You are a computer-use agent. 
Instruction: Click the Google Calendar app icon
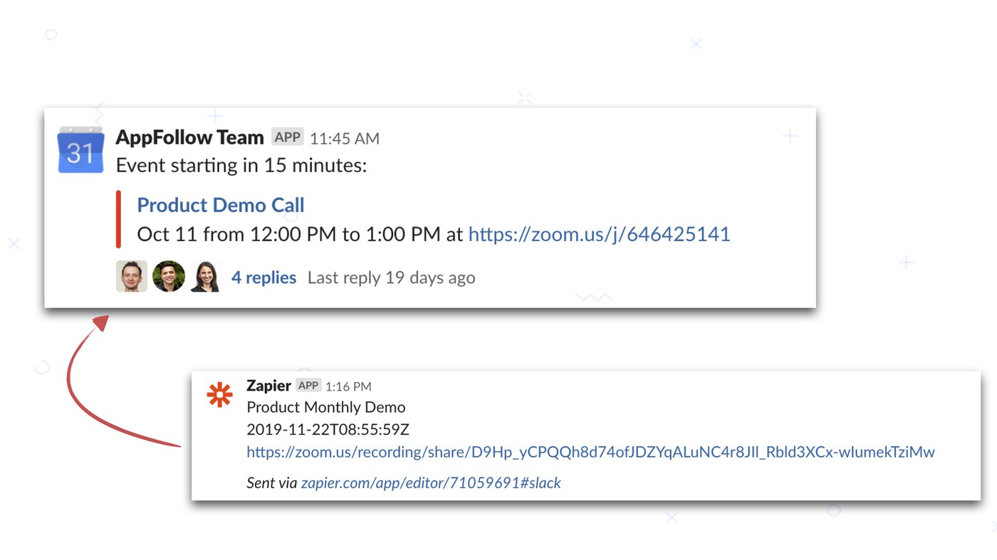[80, 150]
